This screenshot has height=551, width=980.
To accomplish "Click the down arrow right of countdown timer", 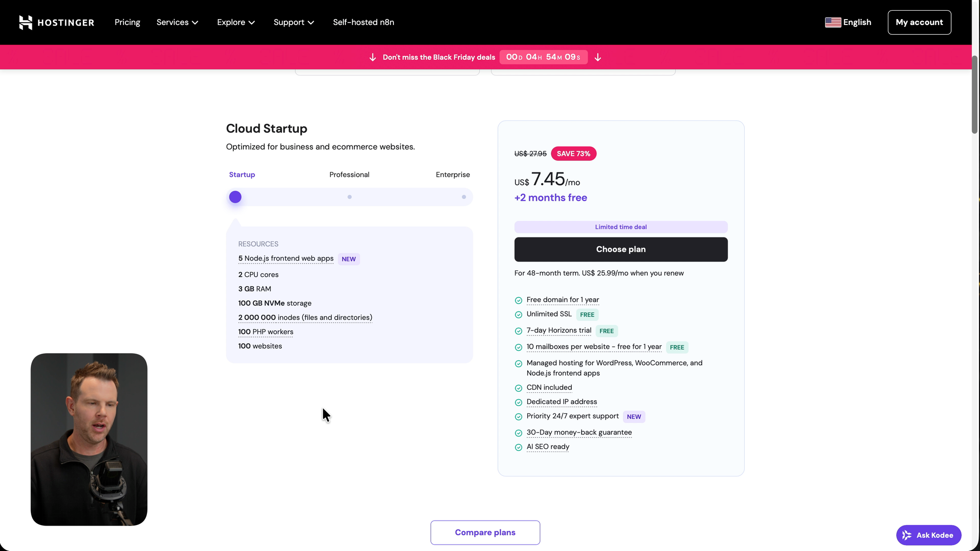I will coord(598,57).
